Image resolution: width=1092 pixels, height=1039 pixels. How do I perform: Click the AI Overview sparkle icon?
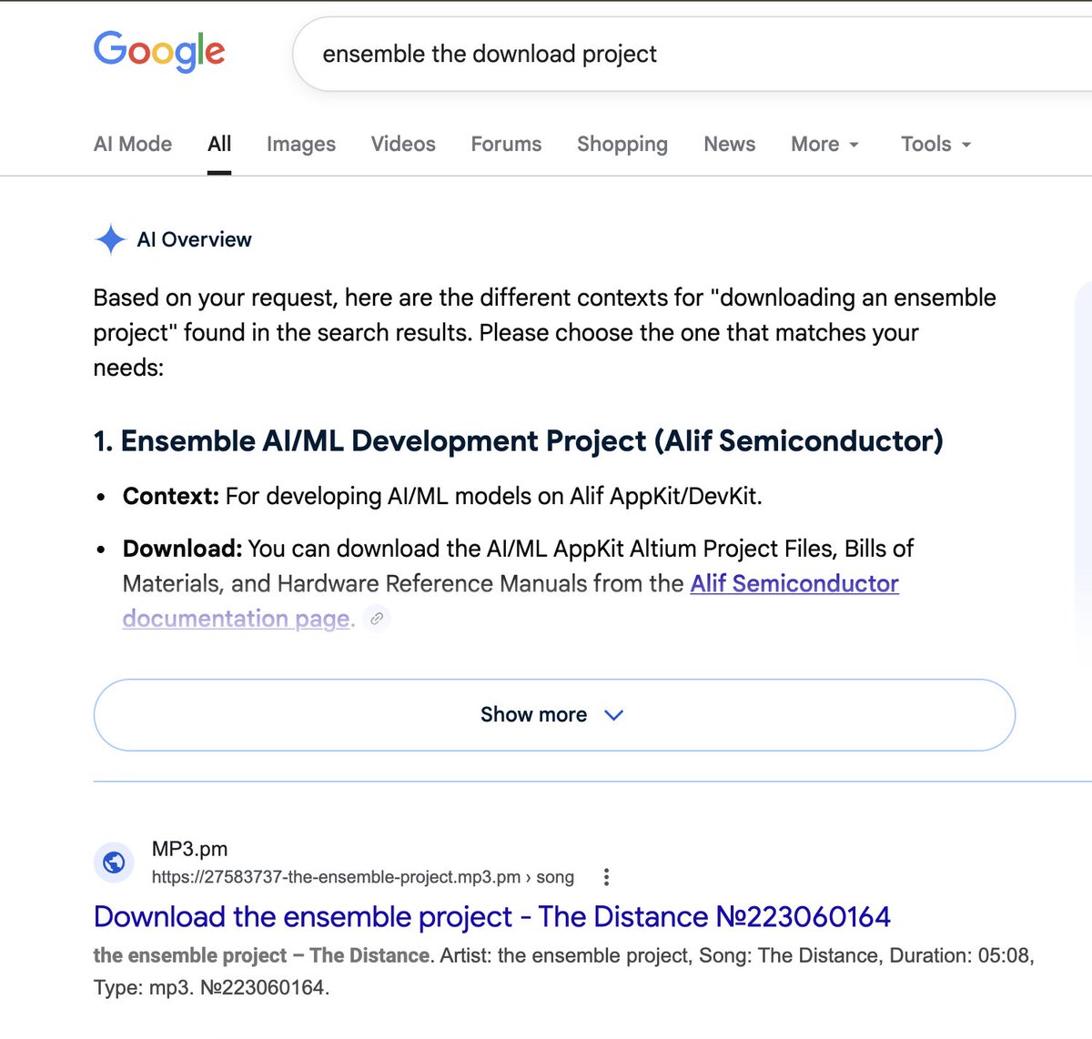coord(110,240)
